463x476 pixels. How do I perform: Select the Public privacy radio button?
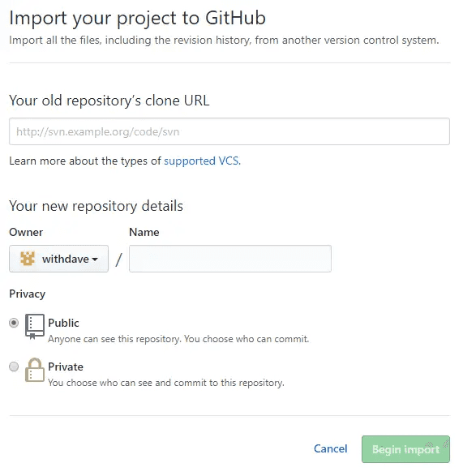(14, 323)
